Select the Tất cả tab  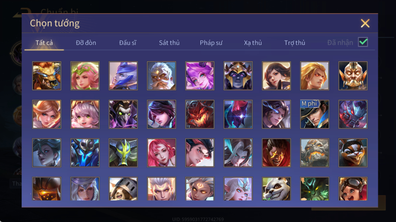tap(44, 43)
